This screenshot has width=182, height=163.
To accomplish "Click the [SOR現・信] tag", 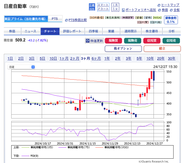I will [97, 18].
